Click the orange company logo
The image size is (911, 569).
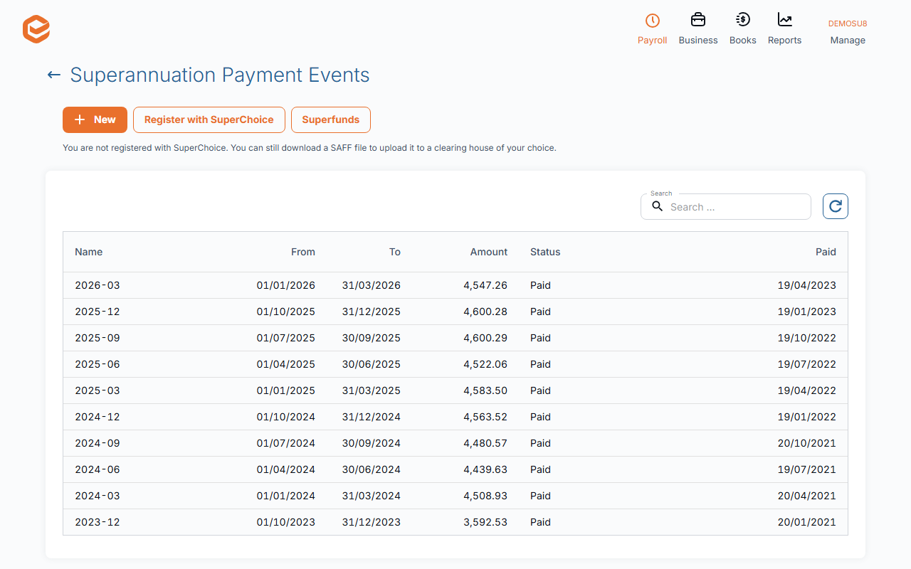[36, 30]
